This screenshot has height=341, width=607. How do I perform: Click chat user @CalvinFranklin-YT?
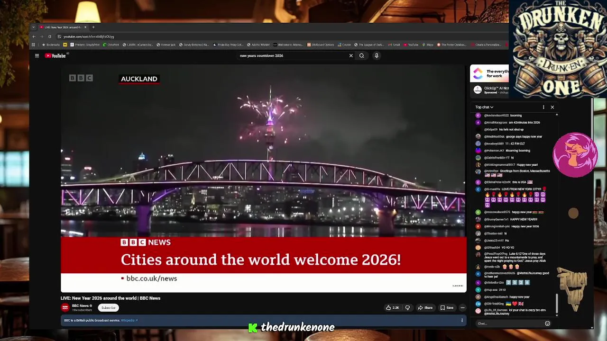(497, 158)
